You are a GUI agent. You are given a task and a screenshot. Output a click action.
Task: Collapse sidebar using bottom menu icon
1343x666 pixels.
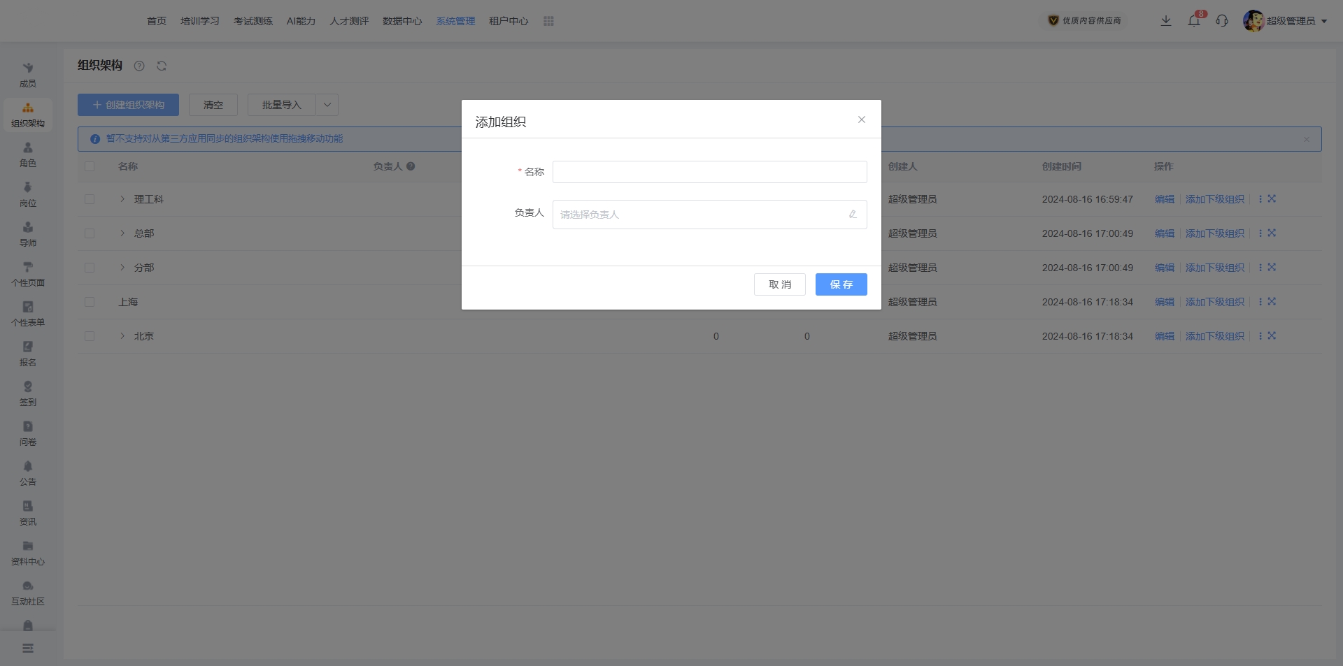coord(28,649)
